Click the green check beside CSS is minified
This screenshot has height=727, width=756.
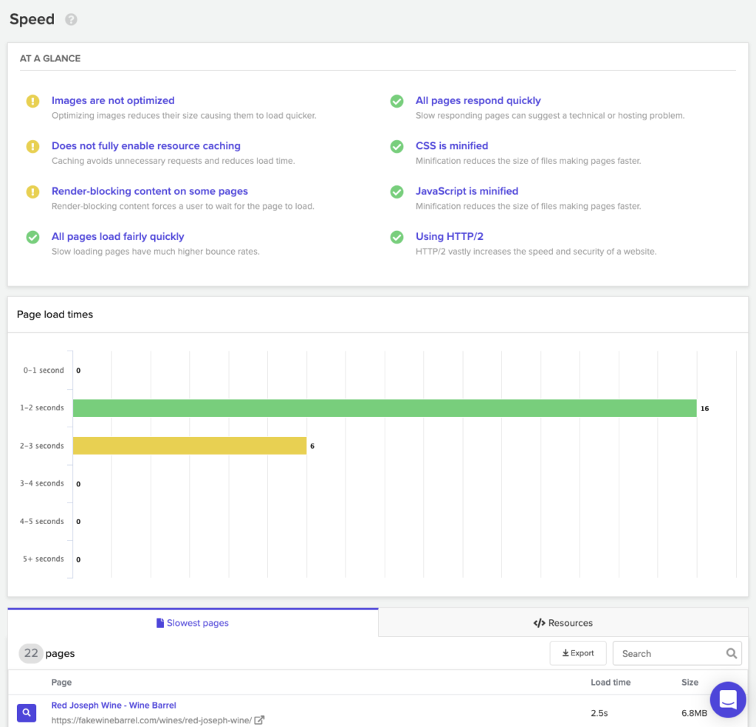pos(396,147)
